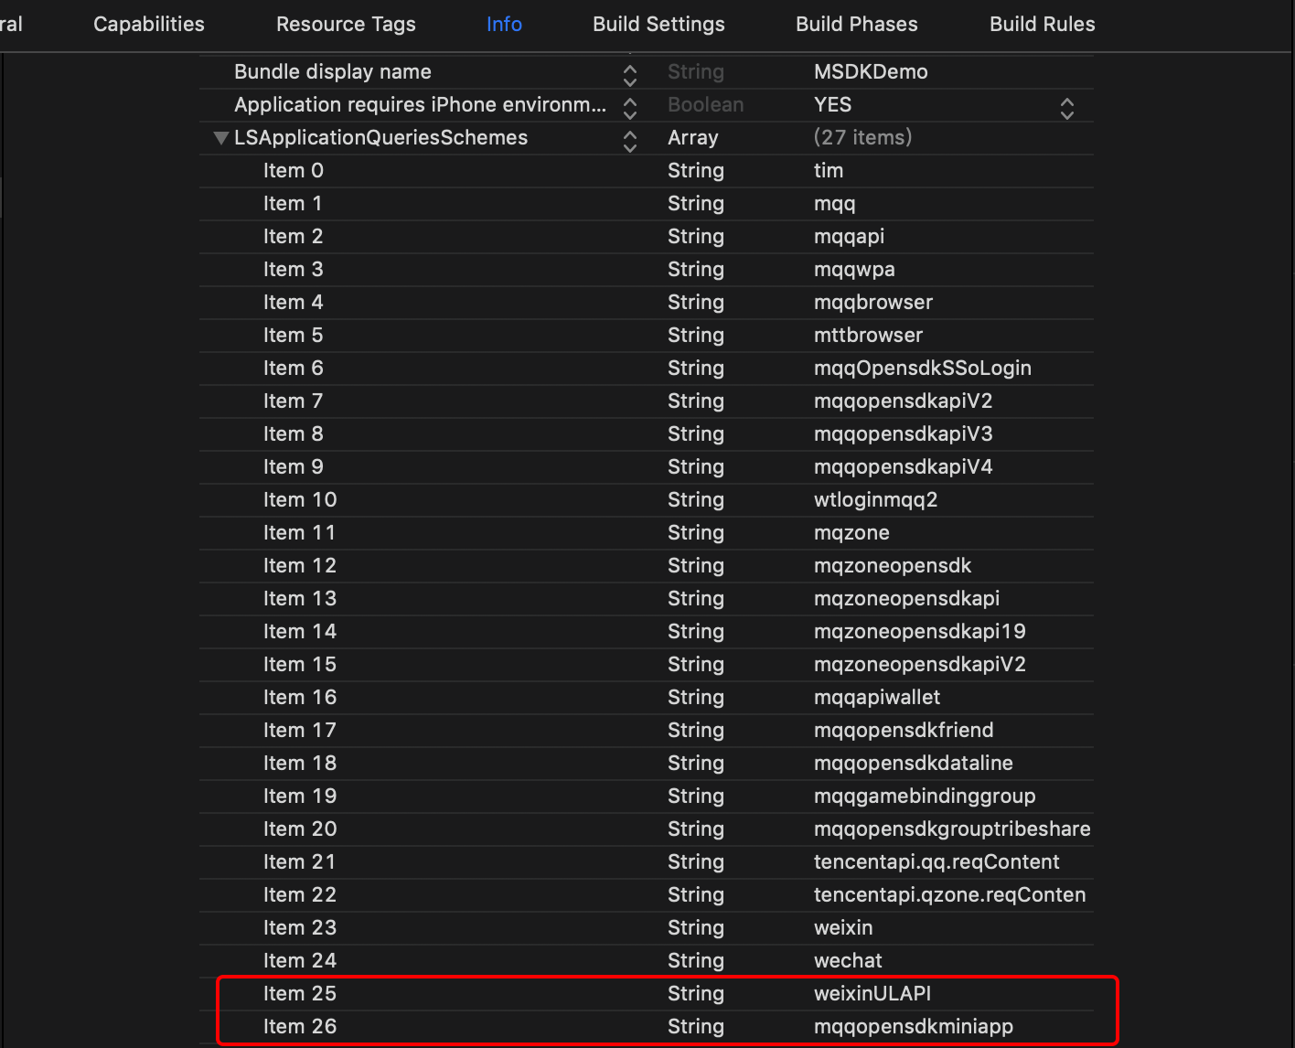
Task: Collapse the LSApplicationQueriesSchemes array
Action: tap(220, 138)
